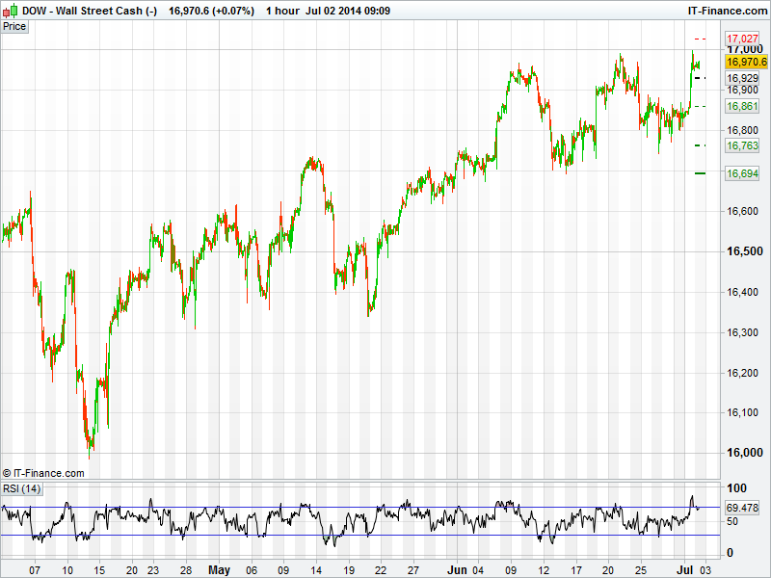Click the 27 date tick on the time axis
Viewport: 771px width, 578px height.
coord(413,570)
